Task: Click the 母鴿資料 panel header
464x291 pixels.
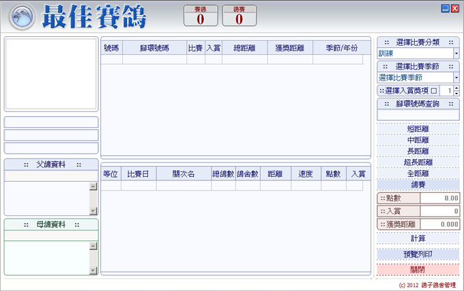Action: coord(51,225)
